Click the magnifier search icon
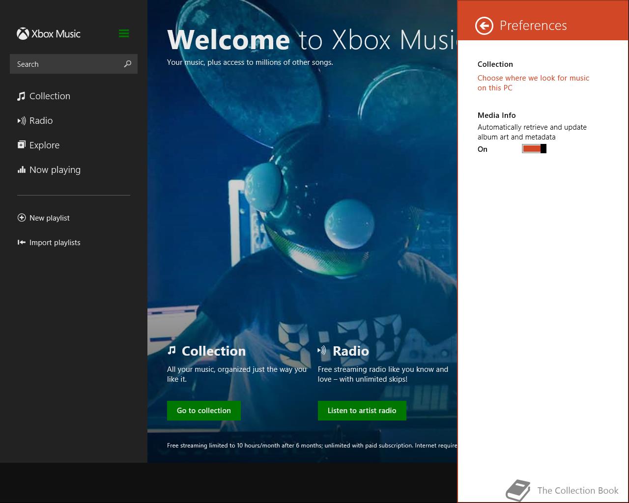 tap(128, 64)
